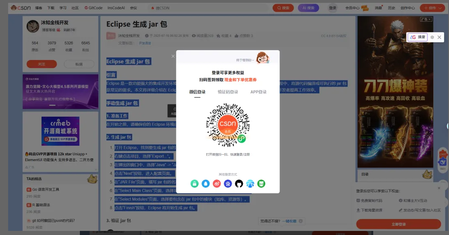Close the 摘要 floating toolbar
Viewport: 449px width, 235px height.
tap(439, 37)
